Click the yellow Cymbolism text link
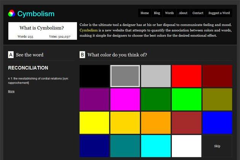Image resolution: width=240 pixels, height=160 pixels. pyautogui.click(x=89, y=30)
